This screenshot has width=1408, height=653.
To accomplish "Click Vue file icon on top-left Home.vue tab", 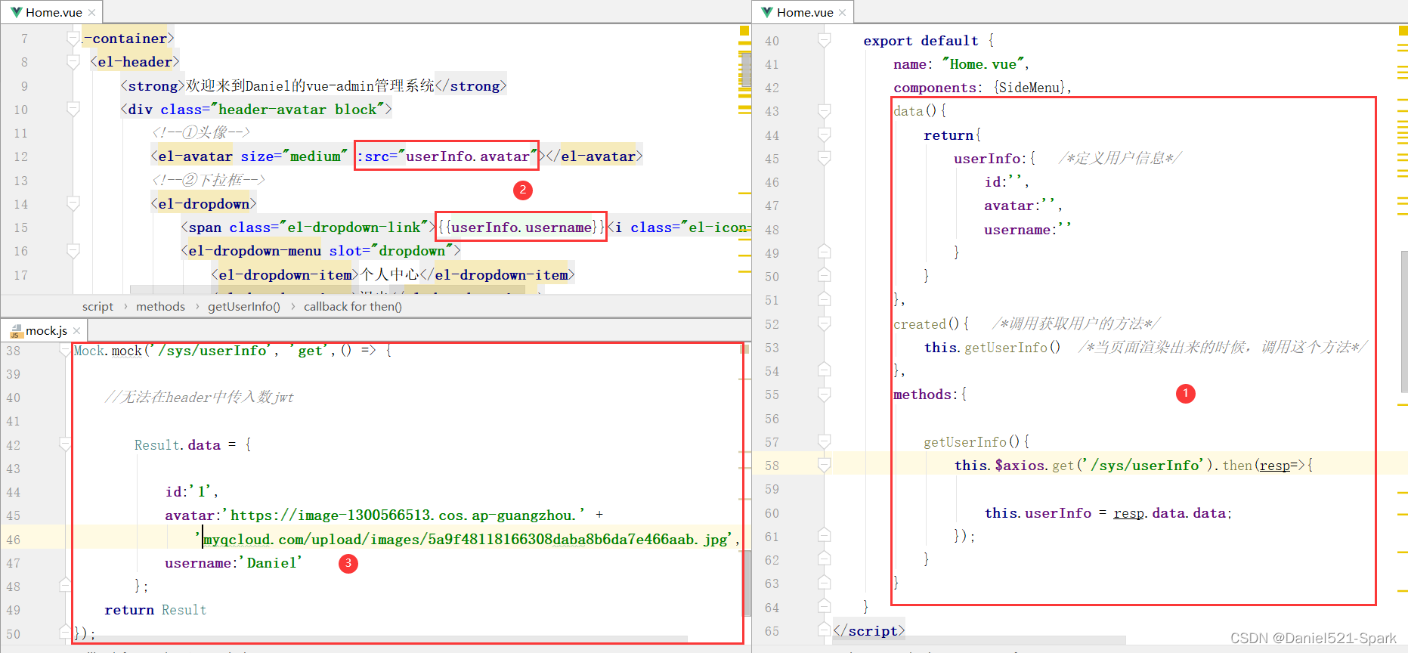I will 16,13.
